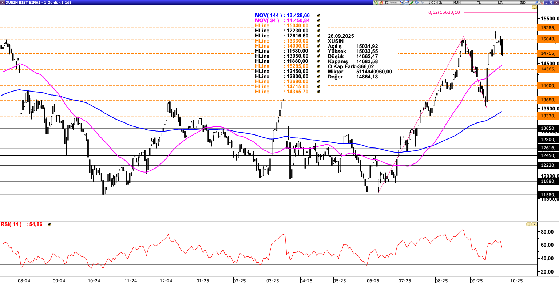Select the LIN scale option
The width and height of the screenshot is (559, 283).
[x=501, y=3]
